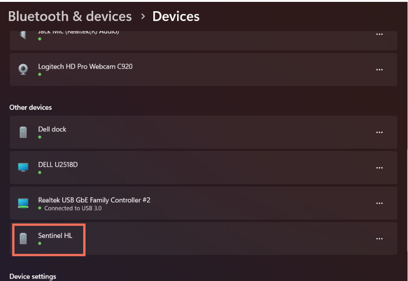408x281 pixels.
Task: Open the three-dot menu for DELL U2518D
Action: point(379,167)
